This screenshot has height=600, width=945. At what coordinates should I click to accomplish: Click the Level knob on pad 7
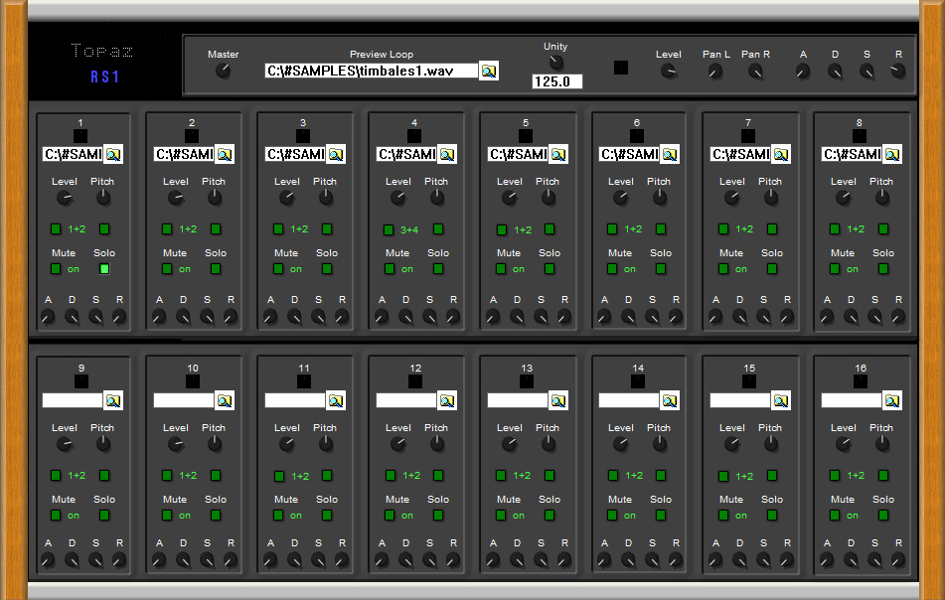tap(731, 198)
